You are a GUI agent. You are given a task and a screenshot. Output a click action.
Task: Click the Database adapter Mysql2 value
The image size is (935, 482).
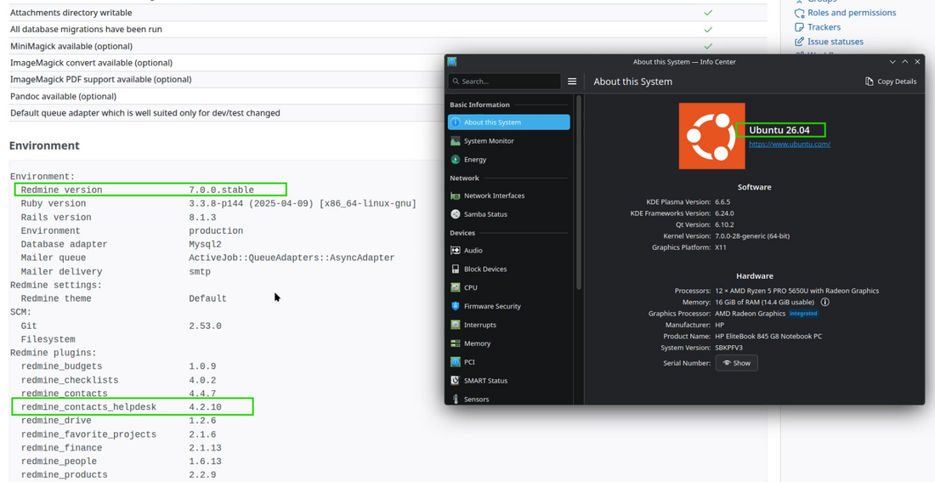[205, 244]
